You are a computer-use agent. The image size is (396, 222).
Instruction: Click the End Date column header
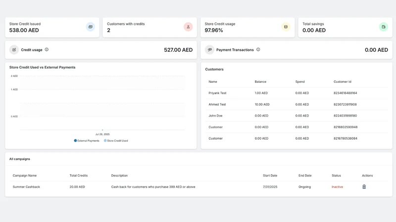(305, 176)
